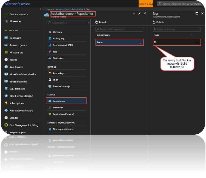Sort the Tags column
This screenshot has width=206, height=178.
(x=192, y=35)
